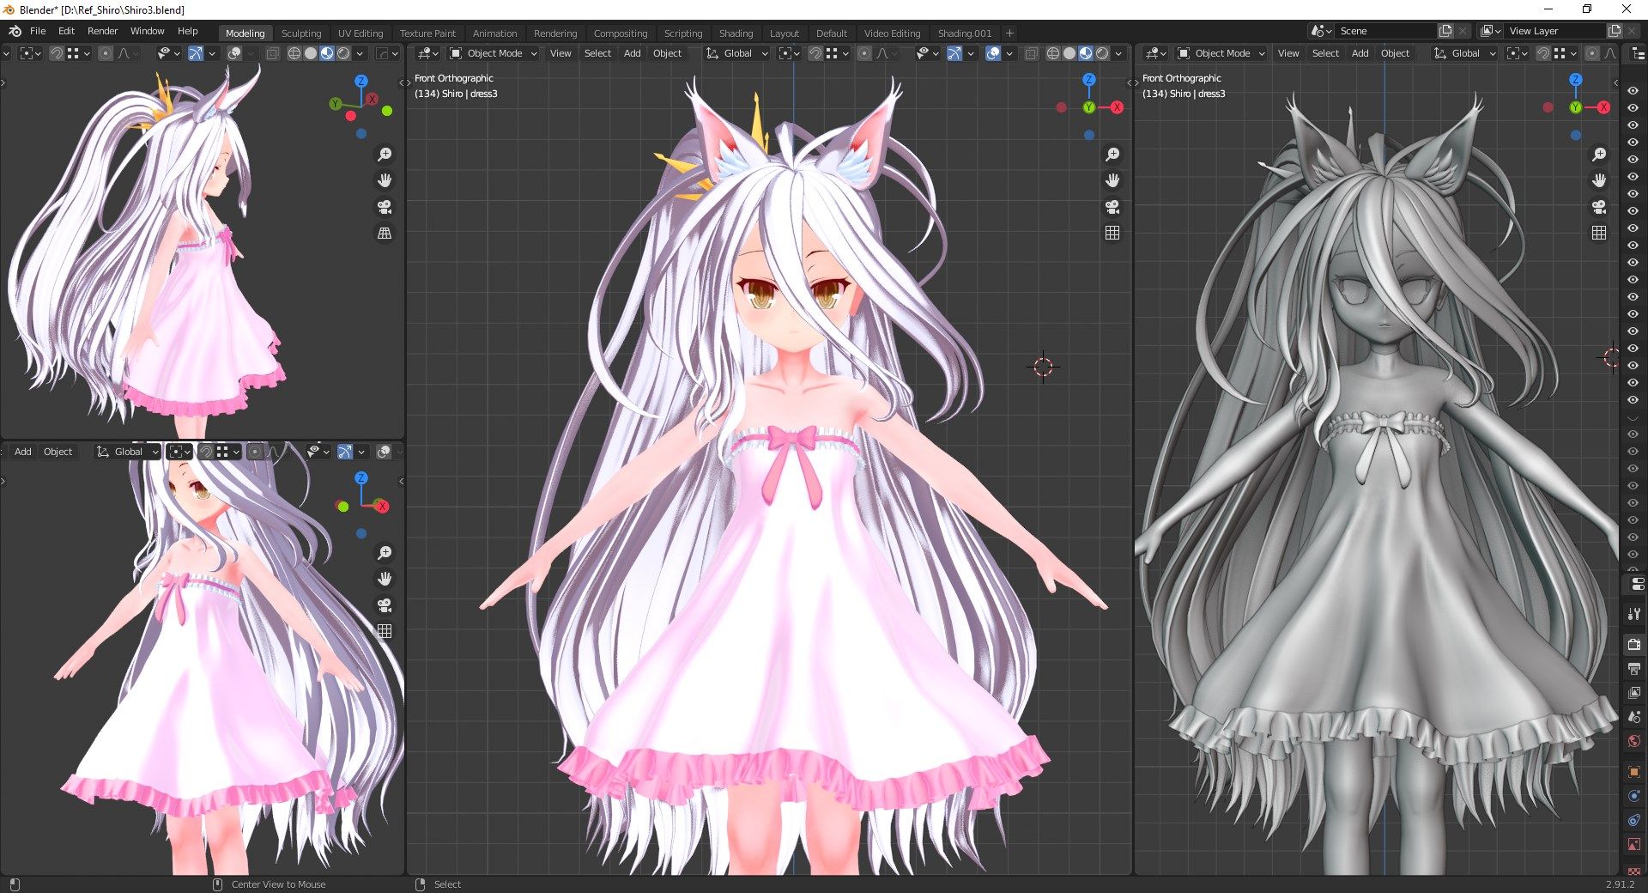1648x893 pixels.
Task: Toggle camera view in bottom-left viewport
Action: [x=385, y=605]
